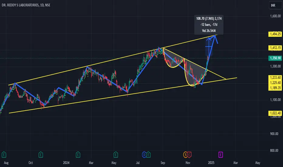Open the INR currency selector
Viewport: 283px width, 167px height.
point(275,5)
